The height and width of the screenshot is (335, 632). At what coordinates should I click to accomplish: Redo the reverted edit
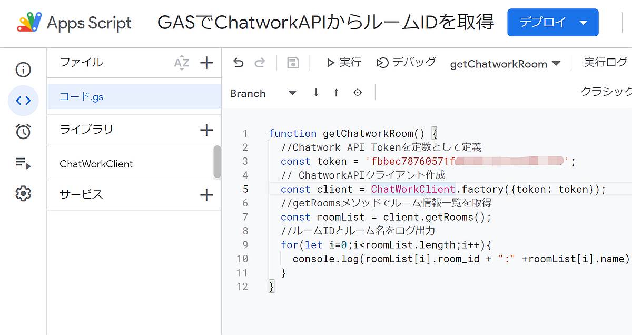[260, 63]
